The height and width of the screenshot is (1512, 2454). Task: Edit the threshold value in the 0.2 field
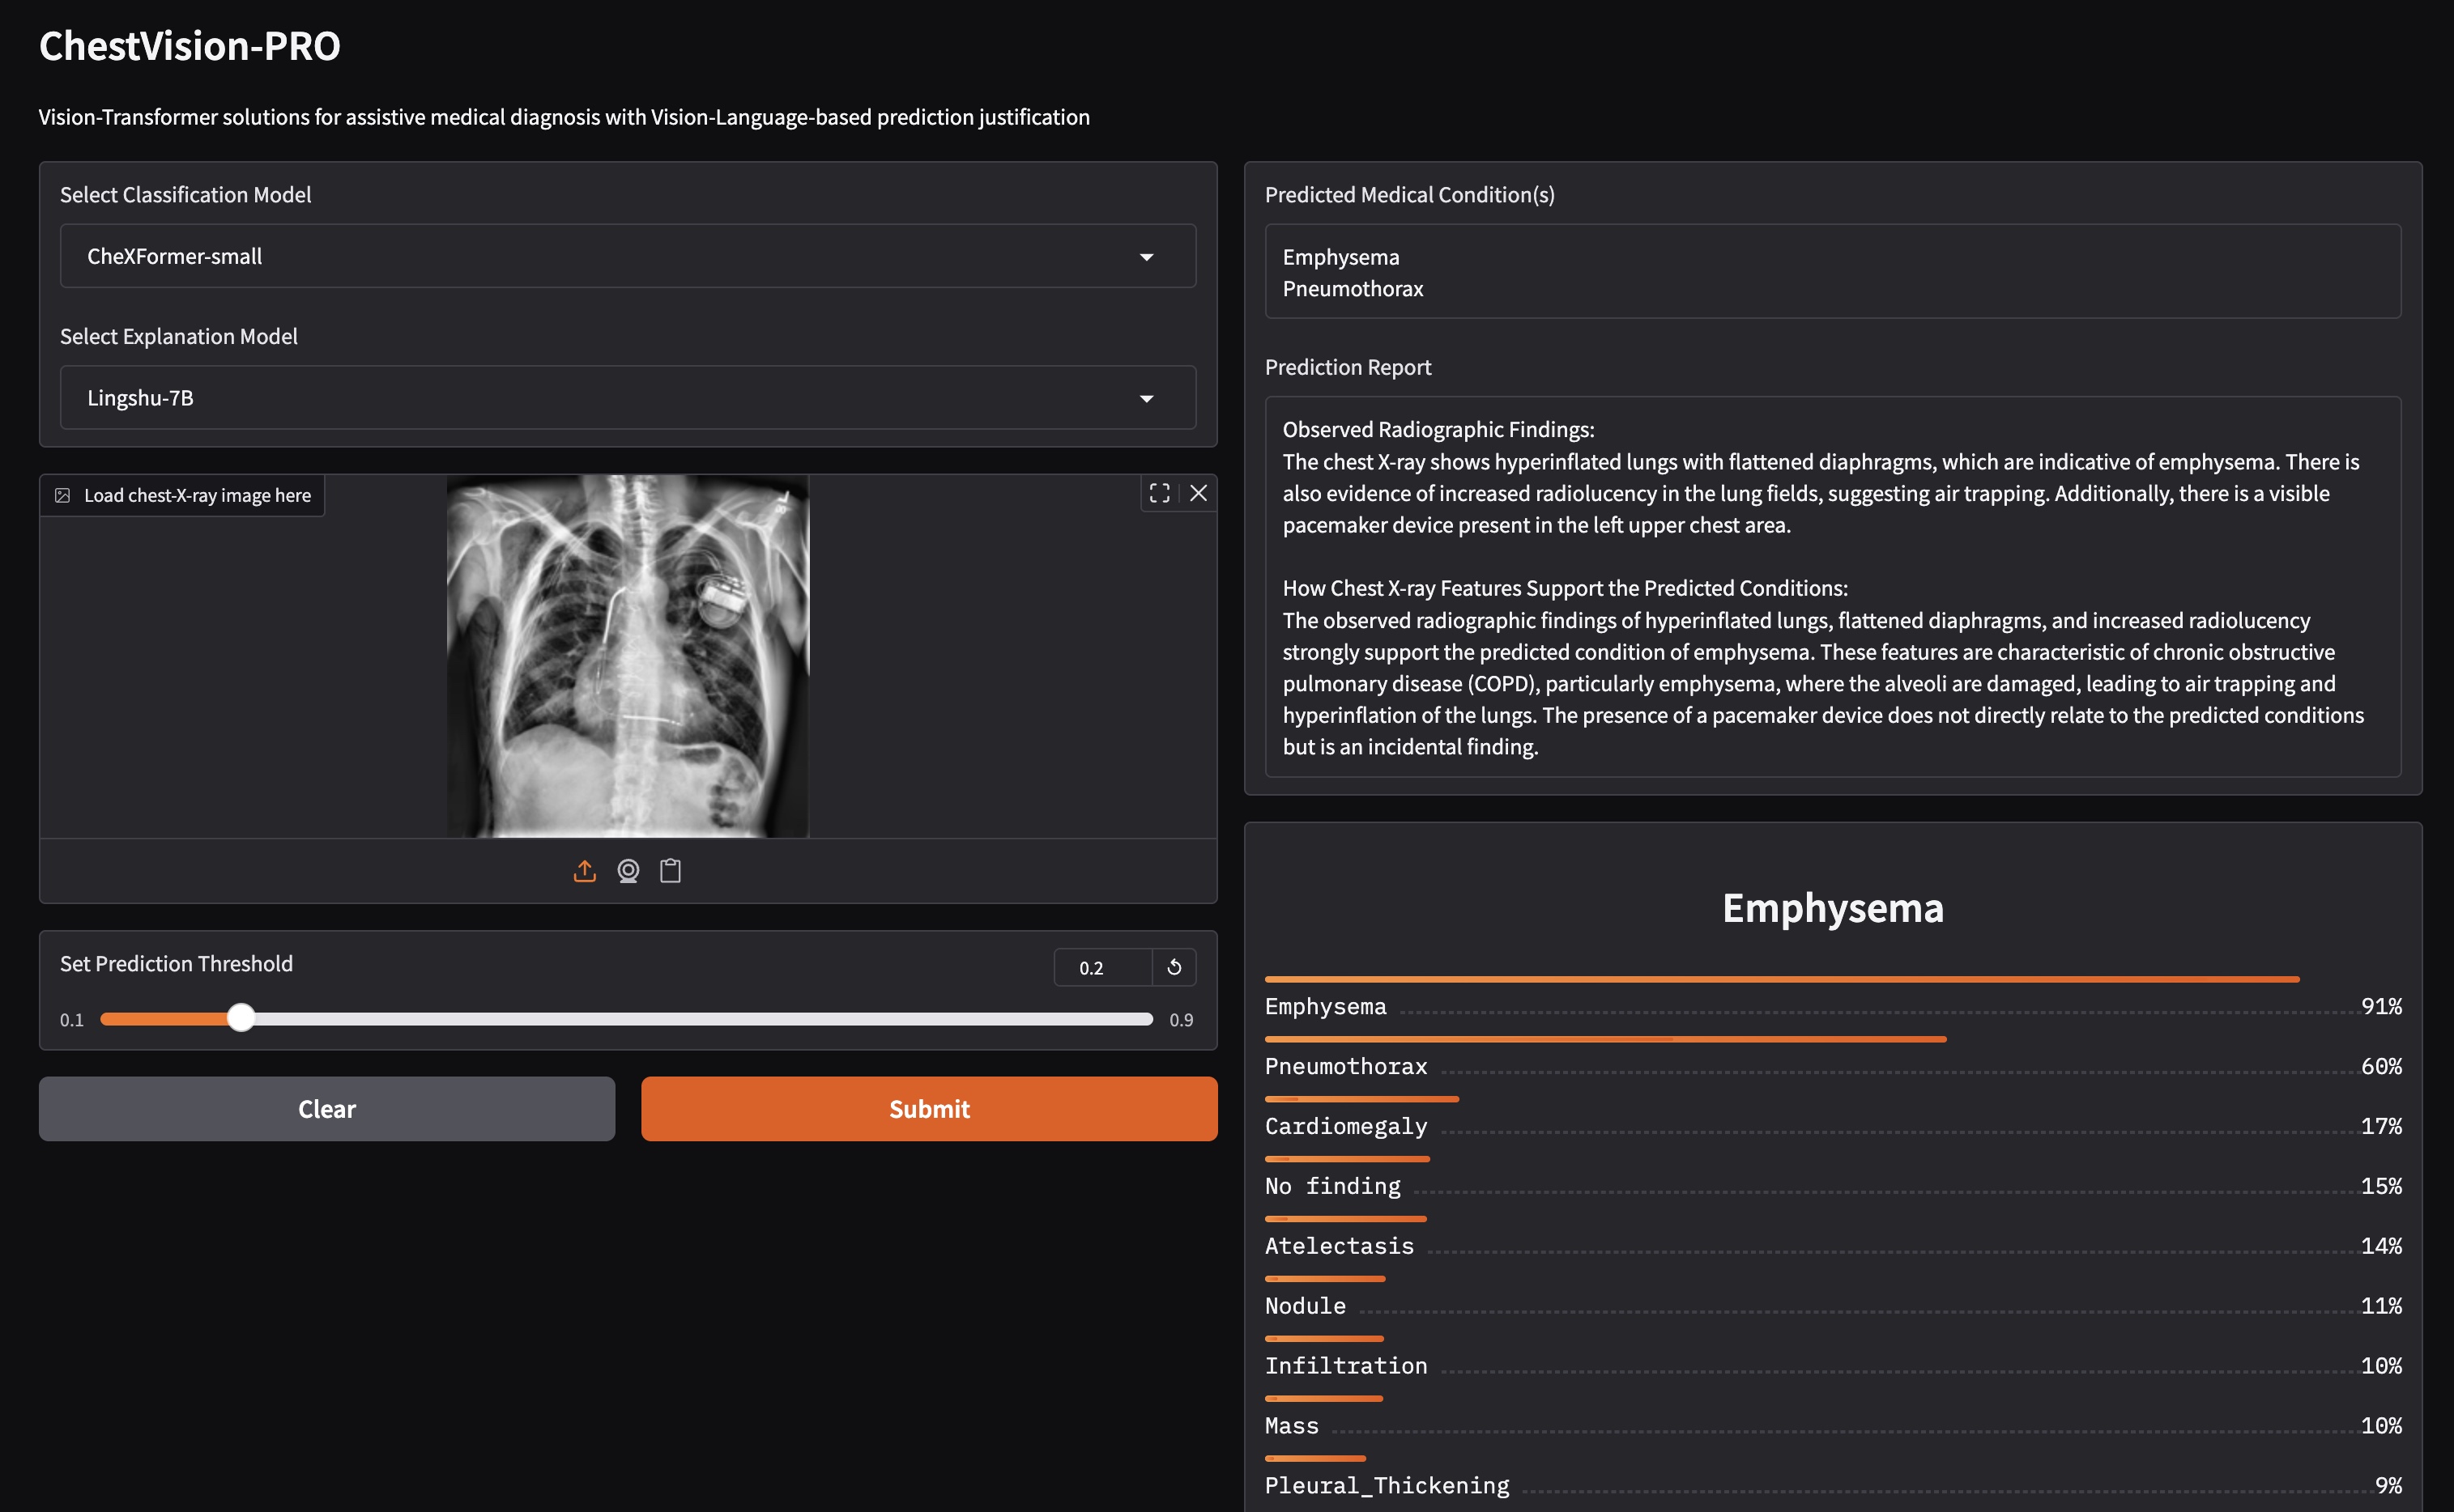click(x=1092, y=967)
